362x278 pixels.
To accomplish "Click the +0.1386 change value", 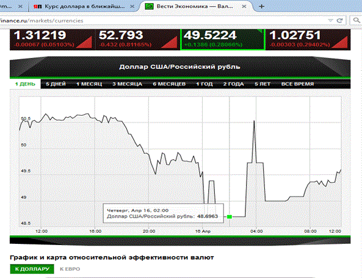I will tap(213, 45).
